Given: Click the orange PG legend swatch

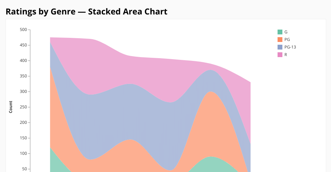Looking at the screenshot, I should point(280,40).
